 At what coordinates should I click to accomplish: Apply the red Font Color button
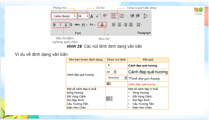[102, 25]
